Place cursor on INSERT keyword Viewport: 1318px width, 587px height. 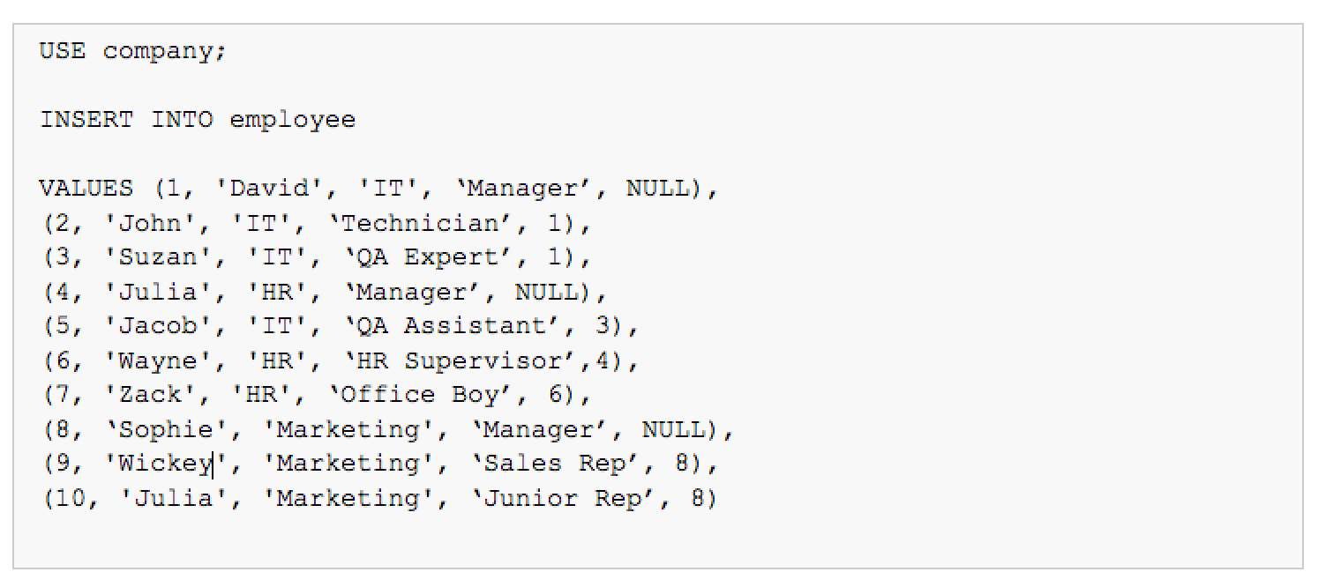click(86, 120)
